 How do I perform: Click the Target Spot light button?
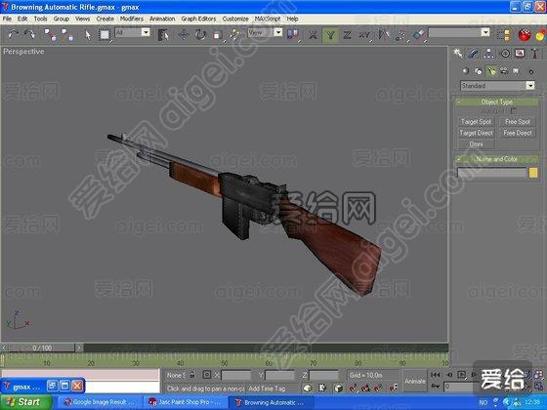(x=476, y=122)
